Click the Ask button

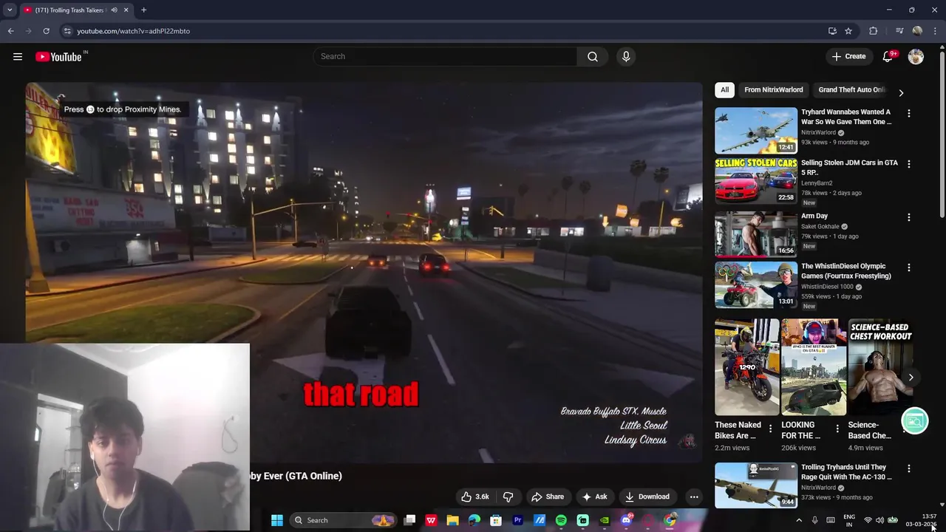click(x=595, y=497)
